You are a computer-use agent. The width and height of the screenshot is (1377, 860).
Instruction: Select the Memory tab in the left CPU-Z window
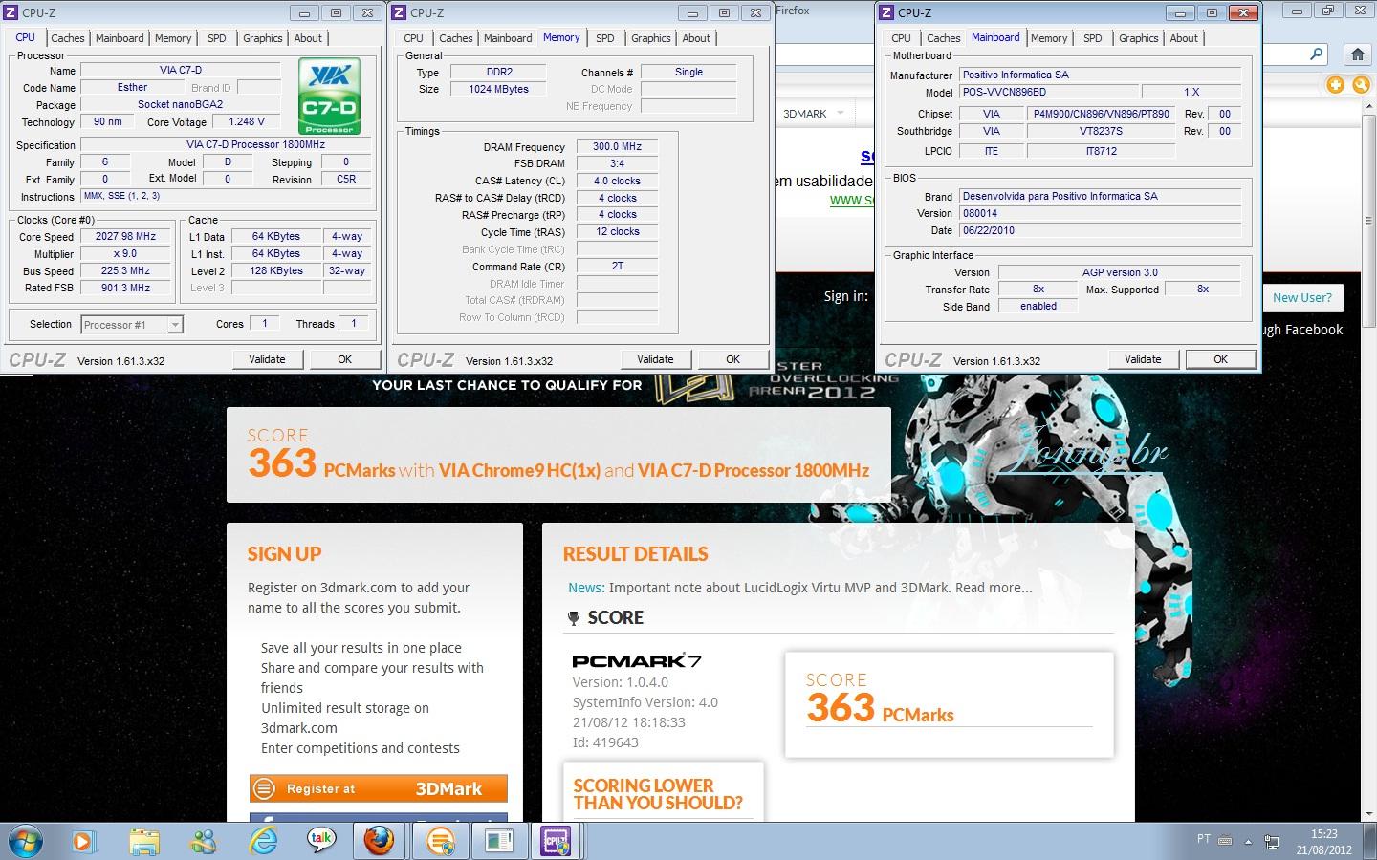point(173,38)
